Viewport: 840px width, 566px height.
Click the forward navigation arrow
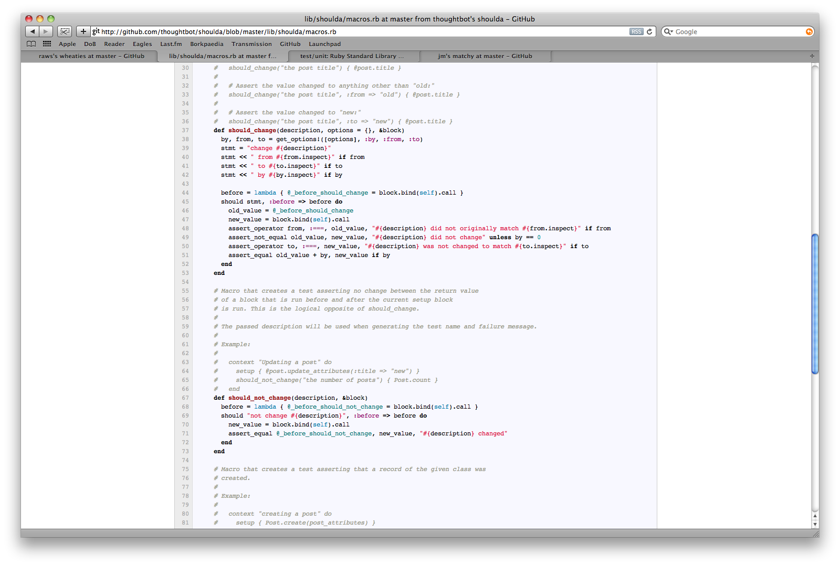46,31
